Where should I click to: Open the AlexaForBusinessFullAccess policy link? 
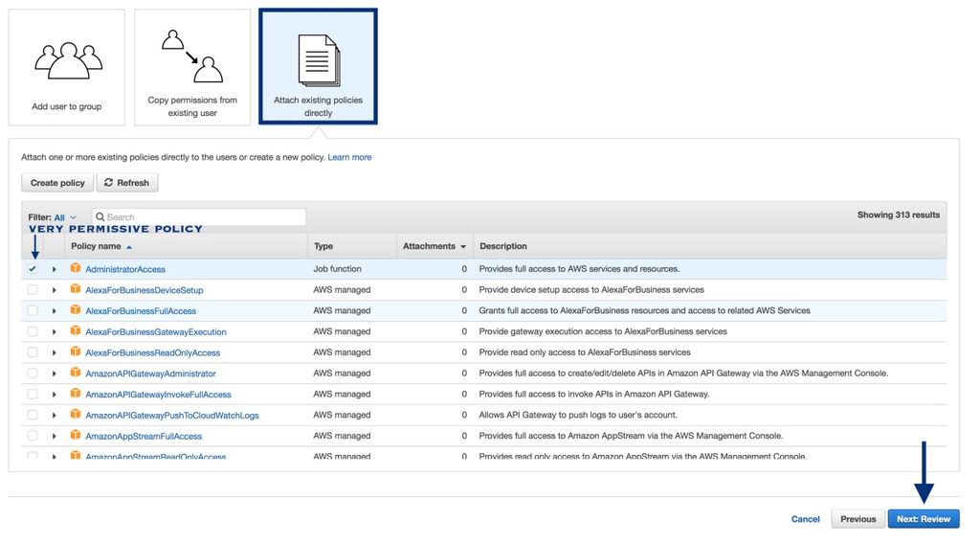pos(141,311)
